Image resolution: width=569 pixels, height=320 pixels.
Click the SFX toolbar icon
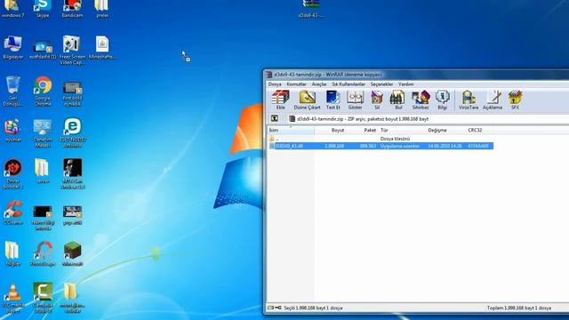click(515, 100)
